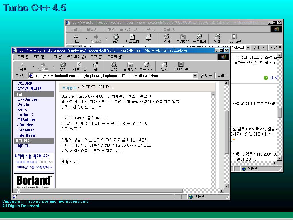The height and width of the screenshot is (220, 293).
Task: Expand the Links (연결) toolbar chevron in front window
Action: 227,75
